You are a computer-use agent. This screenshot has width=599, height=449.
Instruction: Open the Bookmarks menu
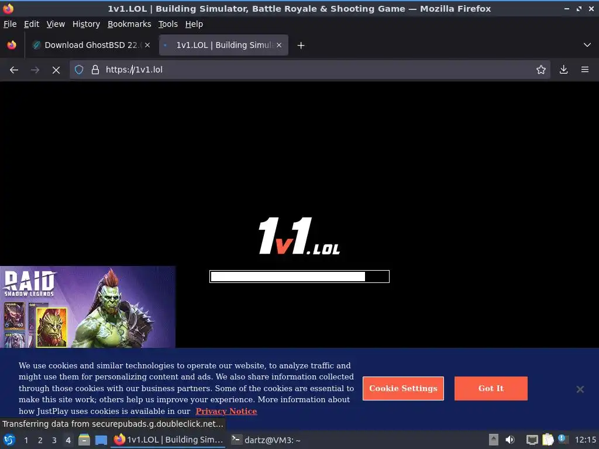point(129,24)
